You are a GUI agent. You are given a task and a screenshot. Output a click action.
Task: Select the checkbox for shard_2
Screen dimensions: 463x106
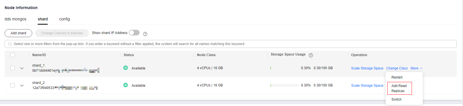[13, 85]
